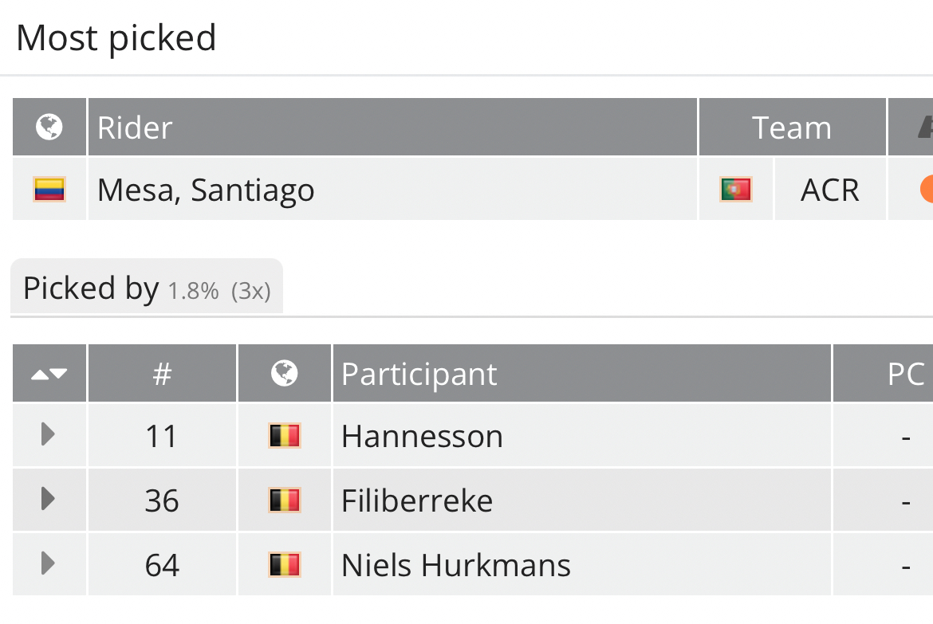Click the PC column header
The image size is (933, 624).
point(905,374)
